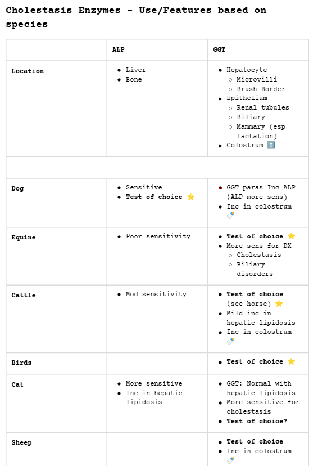Click the up-arrow emoji after Colostrum

[271, 145]
